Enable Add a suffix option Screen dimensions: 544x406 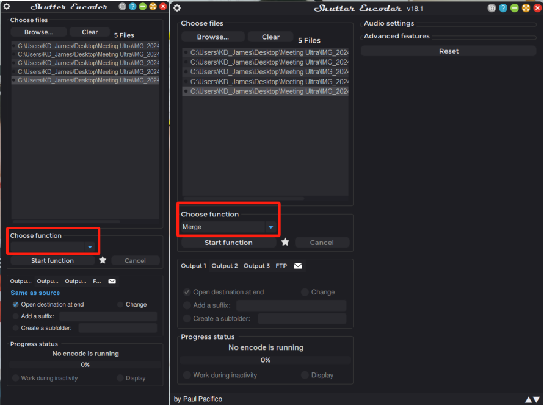(186, 305)
